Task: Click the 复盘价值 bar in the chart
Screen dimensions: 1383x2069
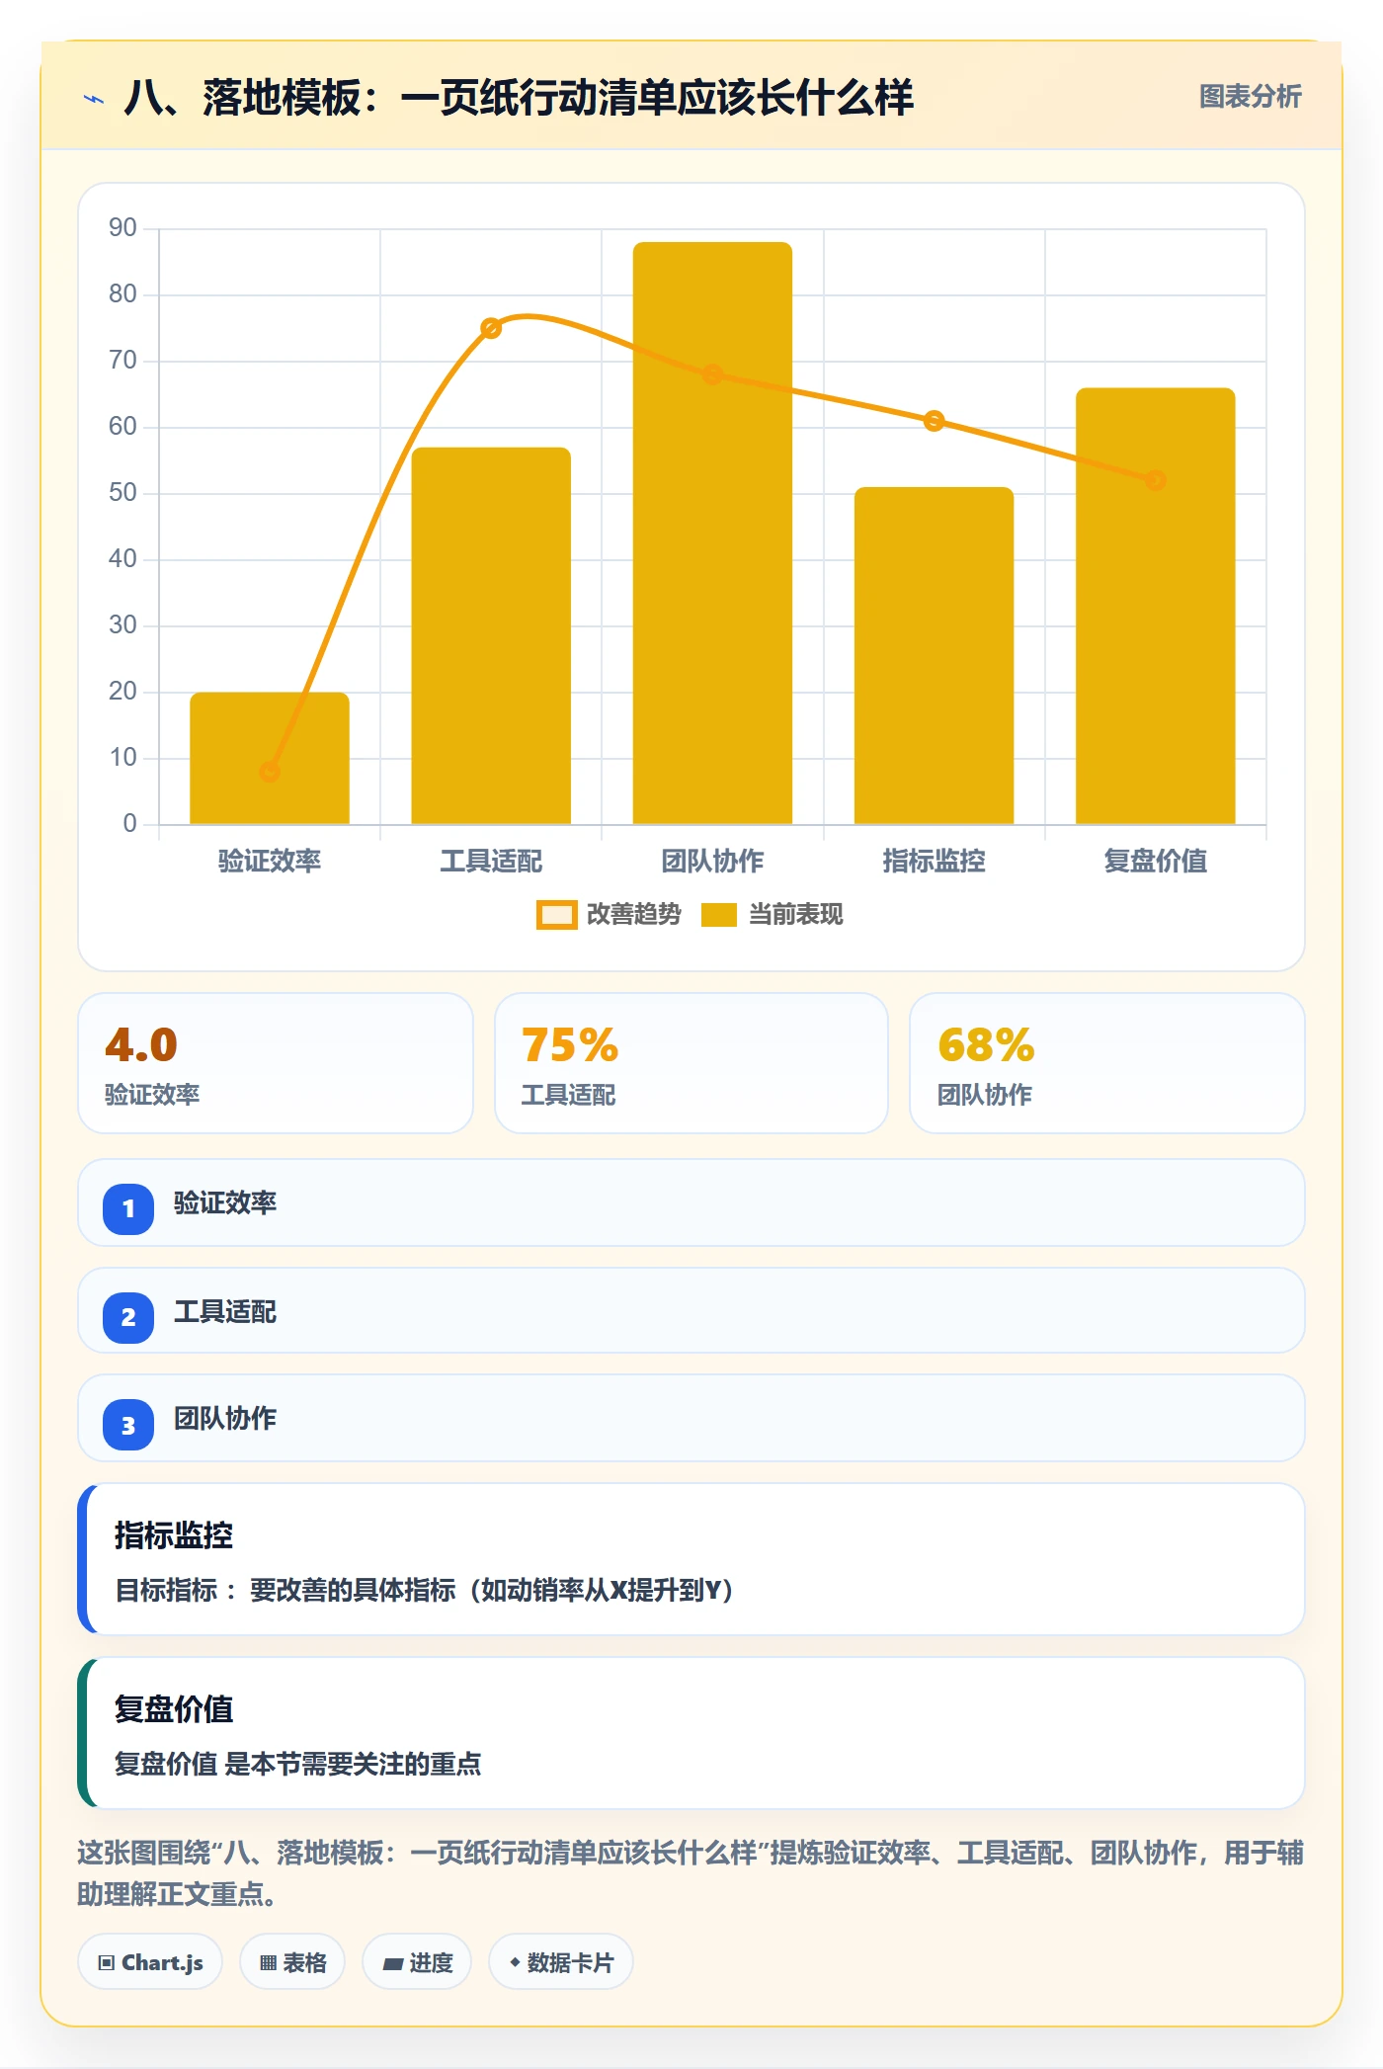Action: tap(1155, 606)
